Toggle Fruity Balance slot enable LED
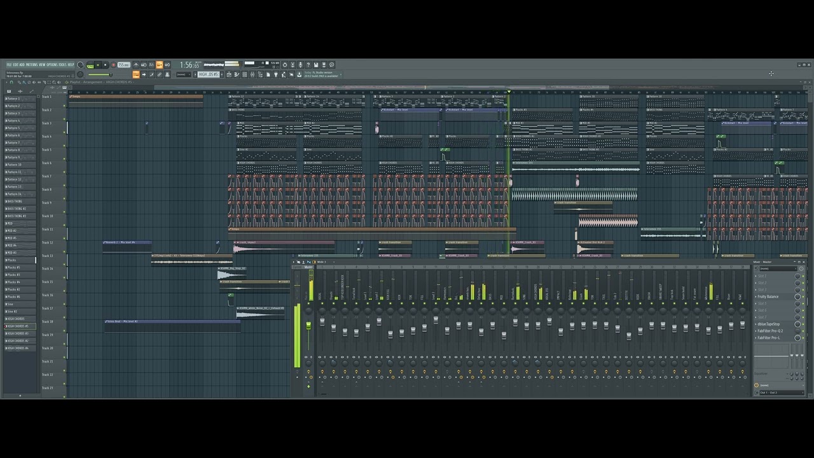 point(803,296)
